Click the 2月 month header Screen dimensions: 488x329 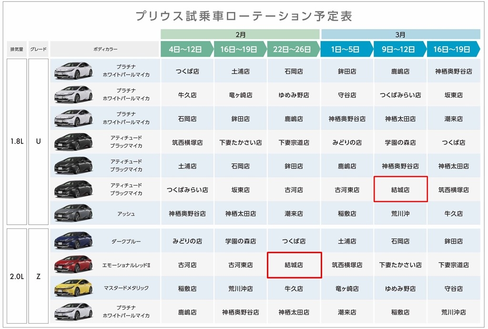point(240,34)
